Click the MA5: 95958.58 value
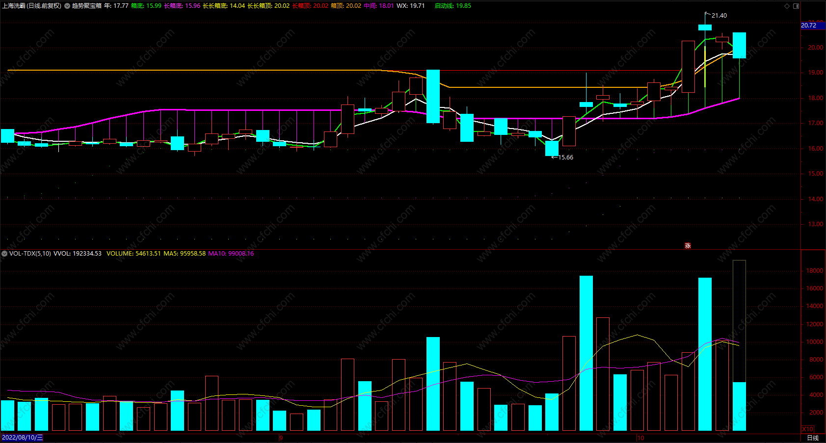 point(185,254)
